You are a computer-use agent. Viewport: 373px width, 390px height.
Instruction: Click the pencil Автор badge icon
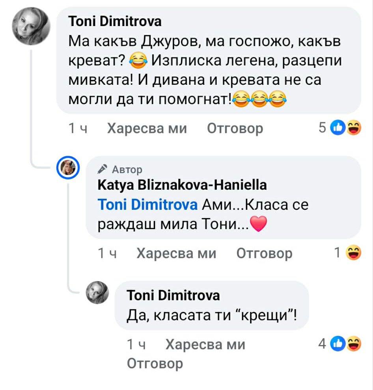(x=103, y=169)
